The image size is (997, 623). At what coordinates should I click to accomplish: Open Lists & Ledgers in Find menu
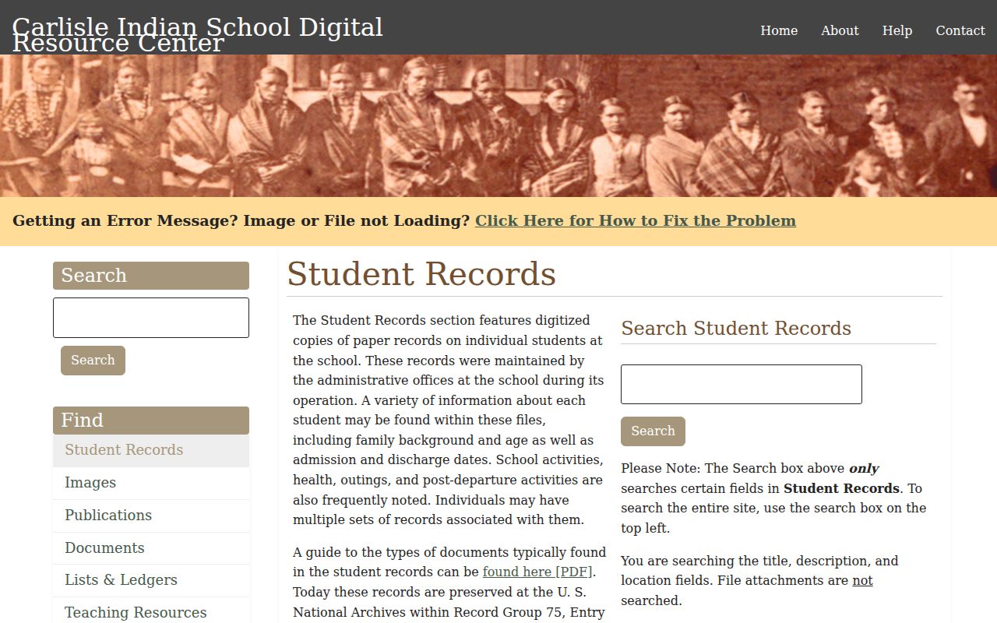tap(151, 580)
